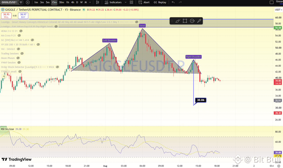Select the D daily timeframe
This screenshot has width=283, height=168.
pyautogui.click(x=77, y=2)
